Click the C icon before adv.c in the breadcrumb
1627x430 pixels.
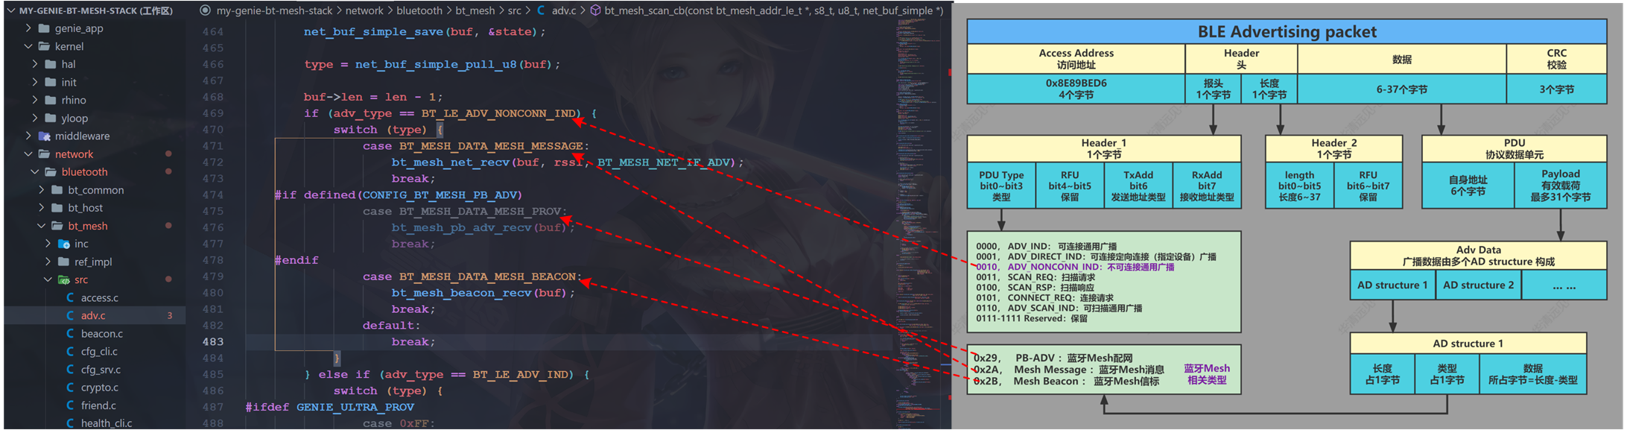[541, 10]
